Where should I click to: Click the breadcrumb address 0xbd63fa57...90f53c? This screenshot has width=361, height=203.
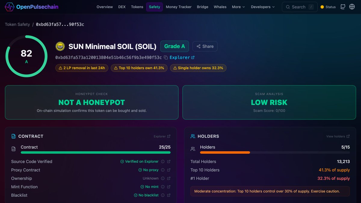(60, 24)
